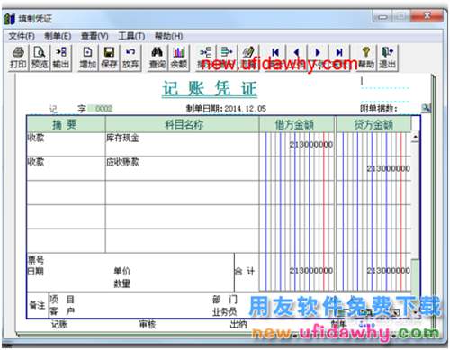Click magnifier icon beside 附单据数

tap(426, 108)
